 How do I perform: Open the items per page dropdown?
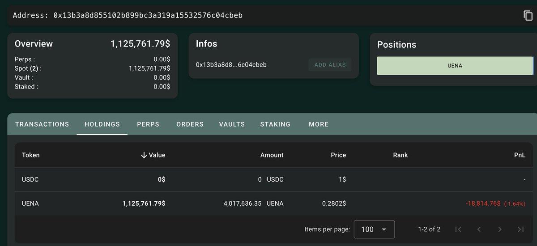point(374,229)
